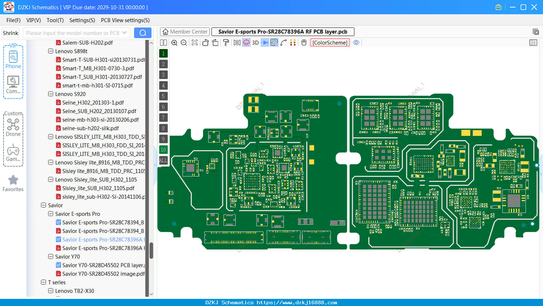This screenshot has width=543, height=306.
Task: Click the file tree vertical scrollbar thumb
Action: click(x=151, y=250)
